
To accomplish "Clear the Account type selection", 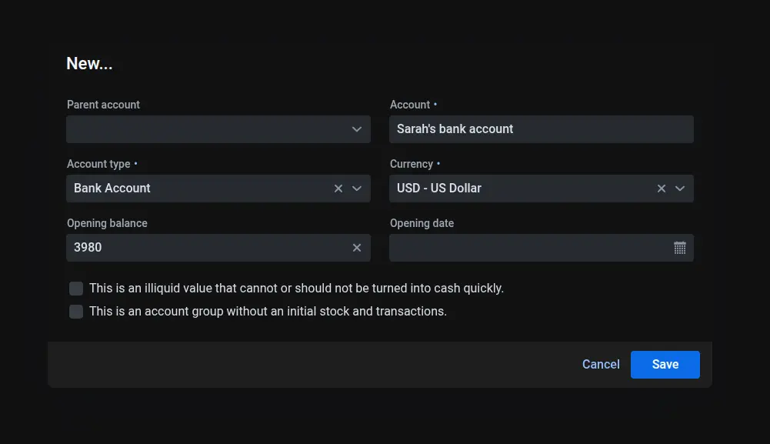I will [338, 189].
